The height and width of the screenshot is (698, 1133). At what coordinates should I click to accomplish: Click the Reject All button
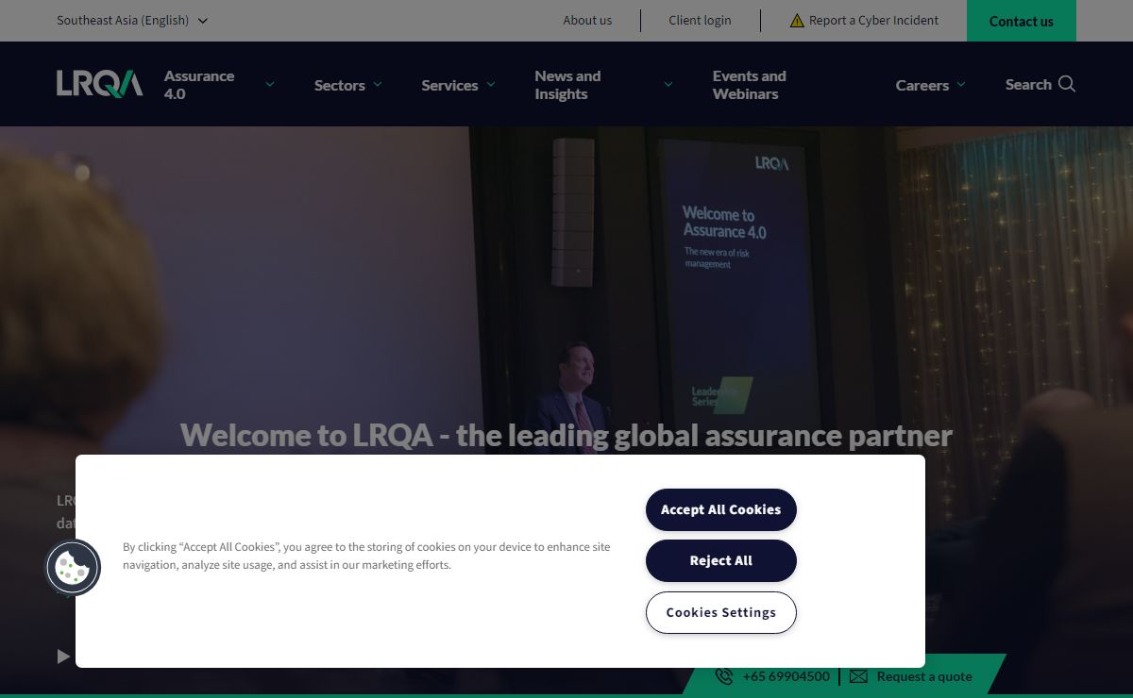tap(721, 560)
